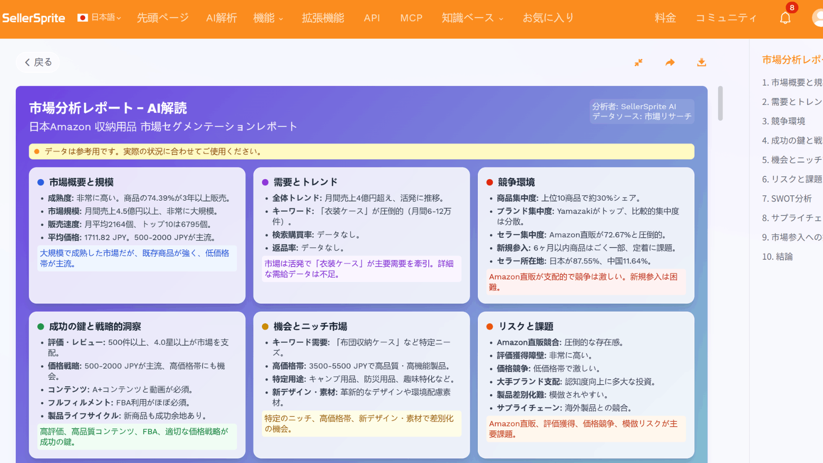Click the 戻る back button
823x463 pixels.
(x=38, y=62)
